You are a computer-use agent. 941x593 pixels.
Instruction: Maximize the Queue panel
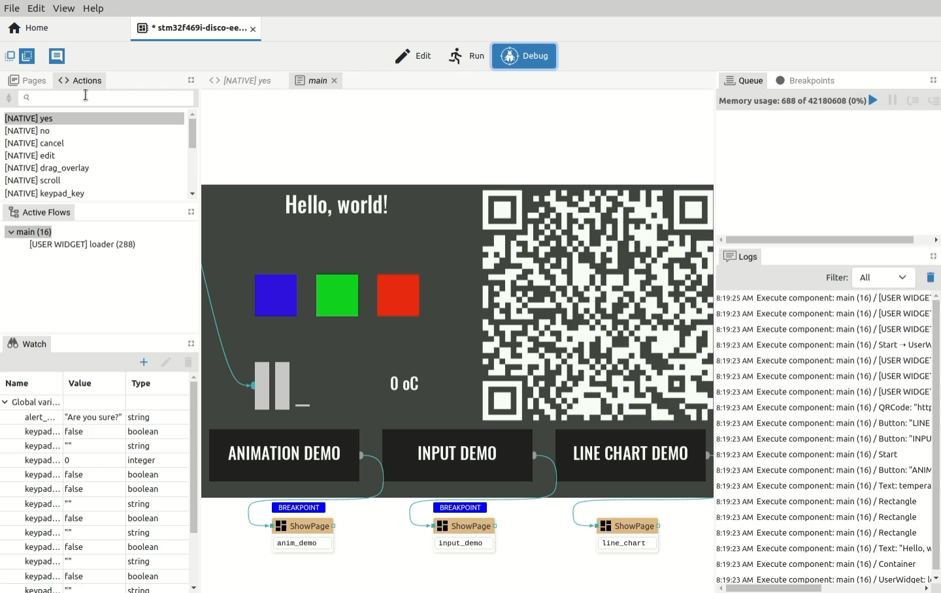pyautogui.click(x=934, y=80)
